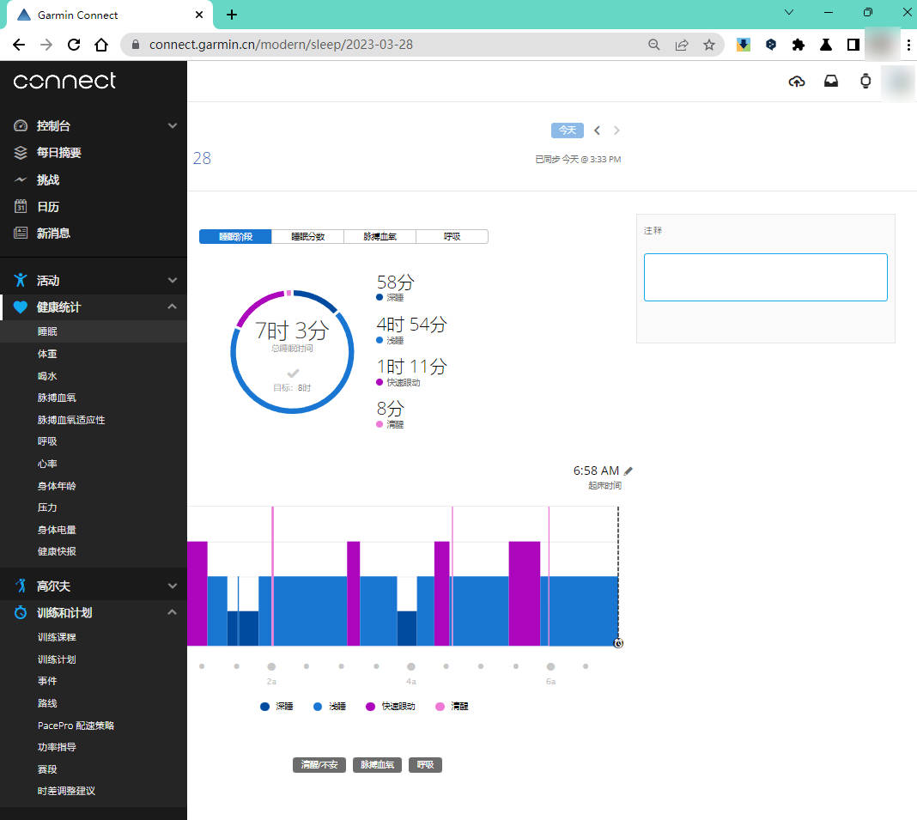Expand the 高尔夫 sidebar section
Viewport: 917px width, 820px height.
coord(172,586)
